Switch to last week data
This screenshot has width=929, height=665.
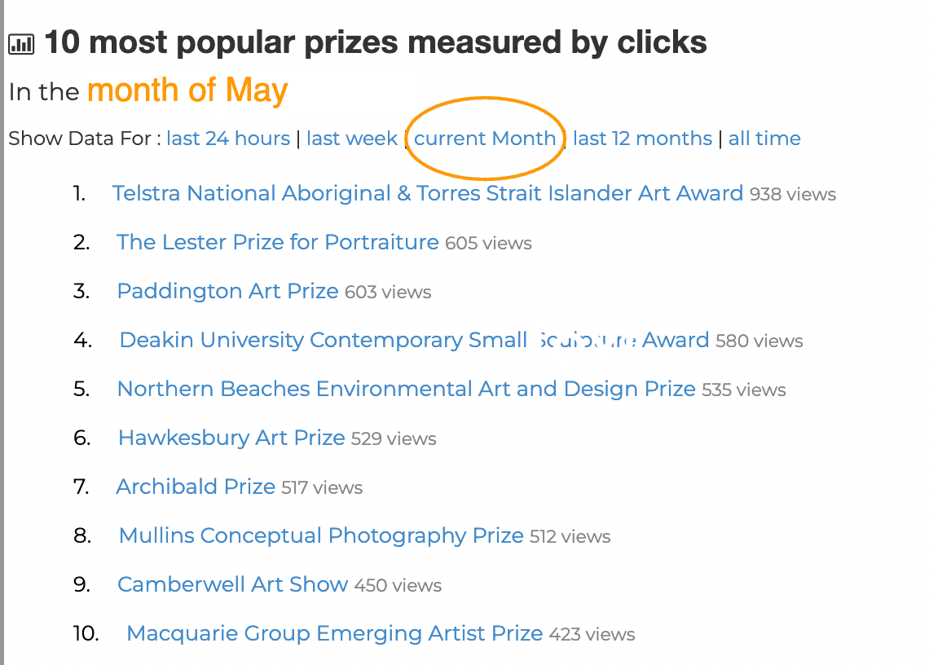click(352, 139)
